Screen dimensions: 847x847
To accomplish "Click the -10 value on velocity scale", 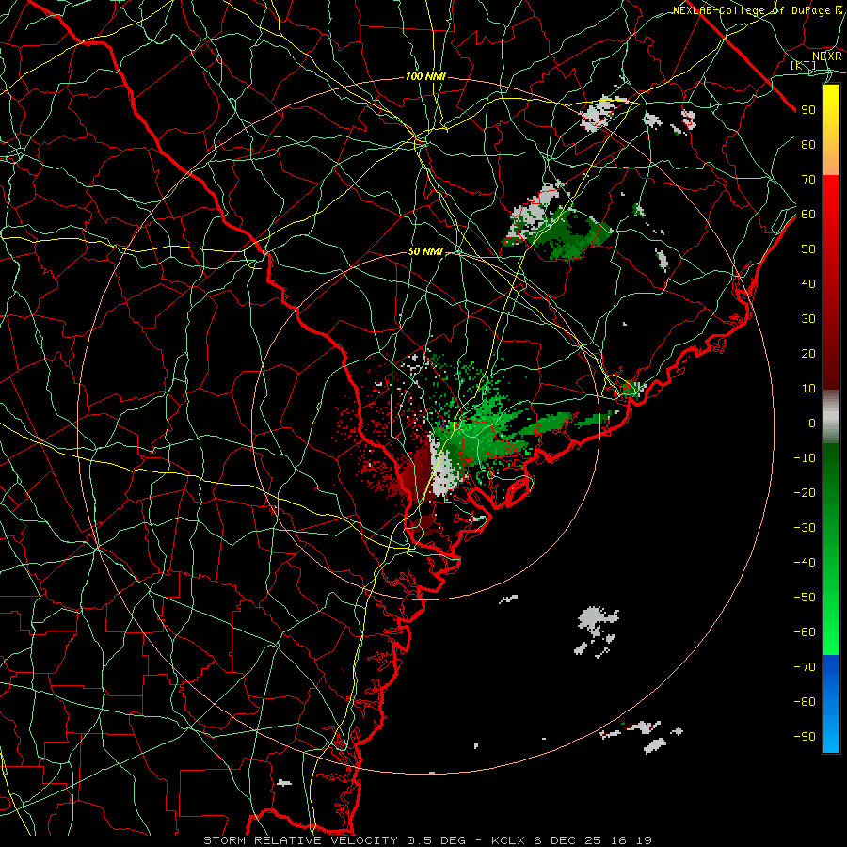I will (805, 458).
